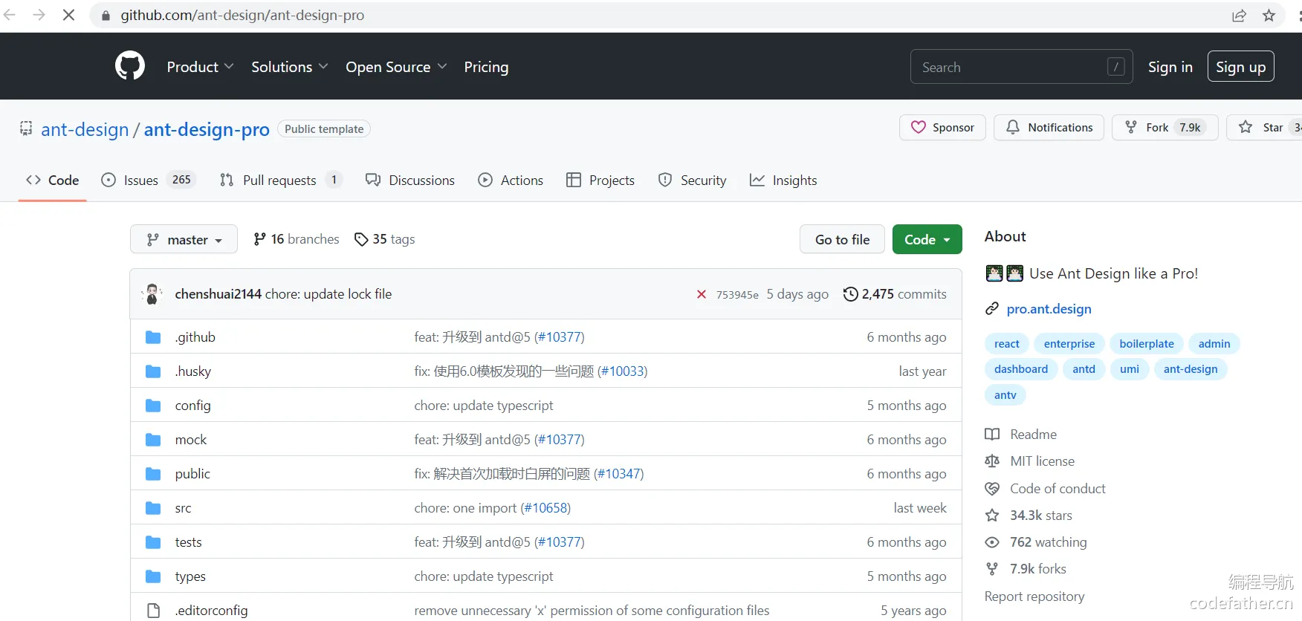Open the pro.ant.design website link

(x=1049, y=309)
